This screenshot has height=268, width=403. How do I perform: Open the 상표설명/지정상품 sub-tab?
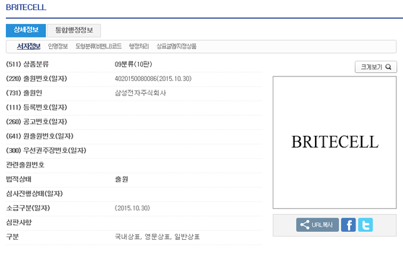(x=177, y=46)
